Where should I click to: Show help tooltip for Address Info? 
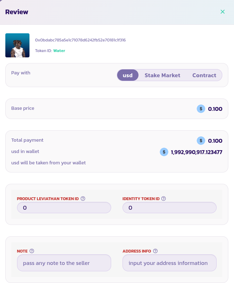(x=156, y=251)
